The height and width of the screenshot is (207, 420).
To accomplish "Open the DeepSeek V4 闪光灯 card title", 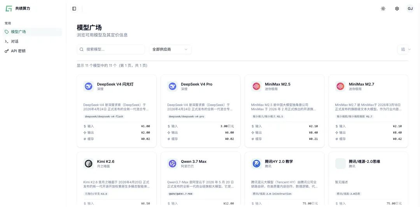I will coord(115,84).
